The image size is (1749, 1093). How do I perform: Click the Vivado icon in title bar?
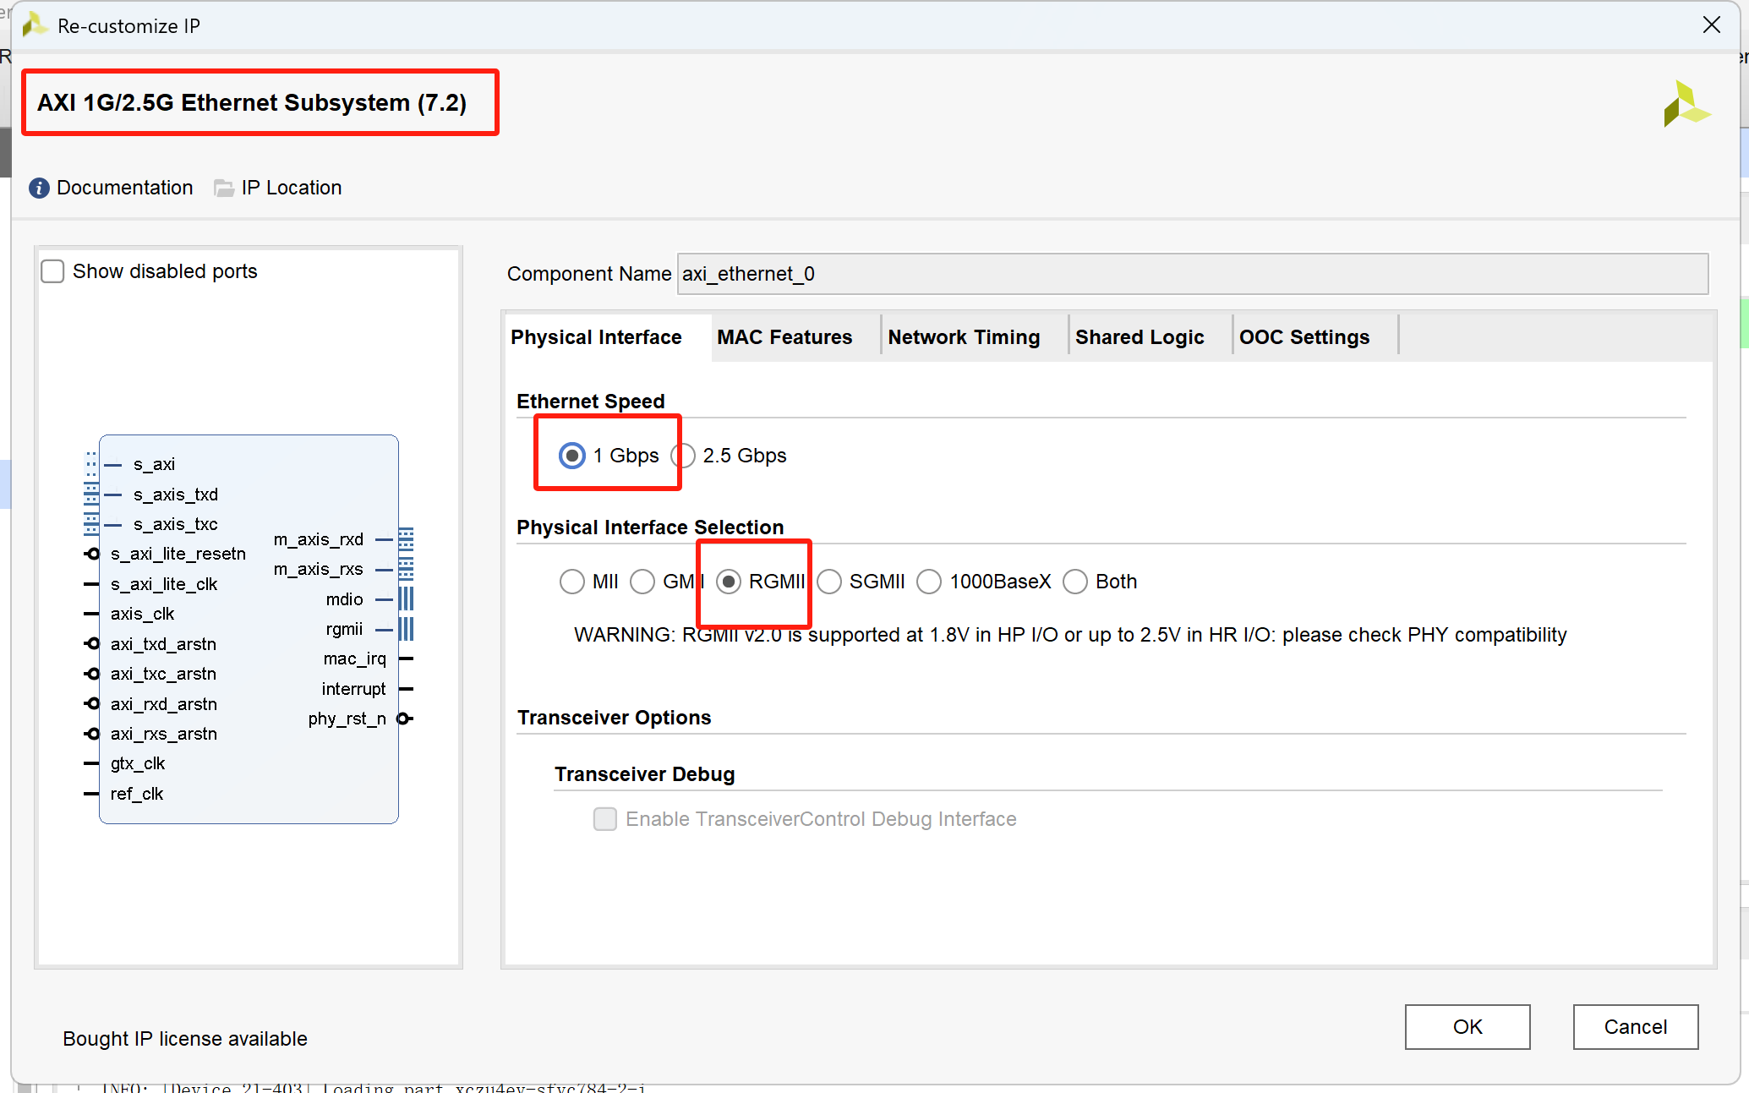(x=35, y=25)
